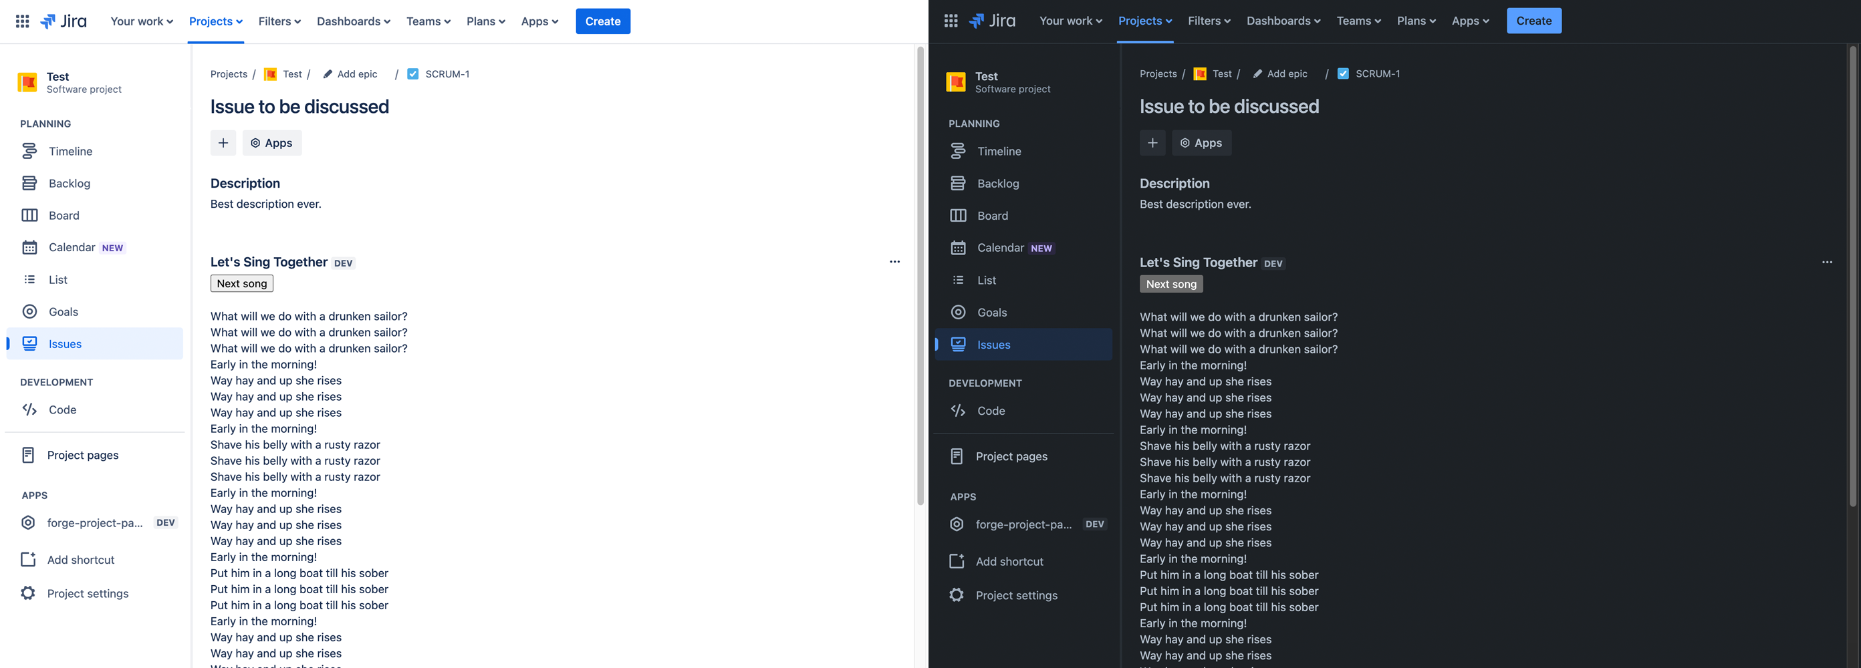Open app switcher grid in light Jira window

[x=23, y=21]
